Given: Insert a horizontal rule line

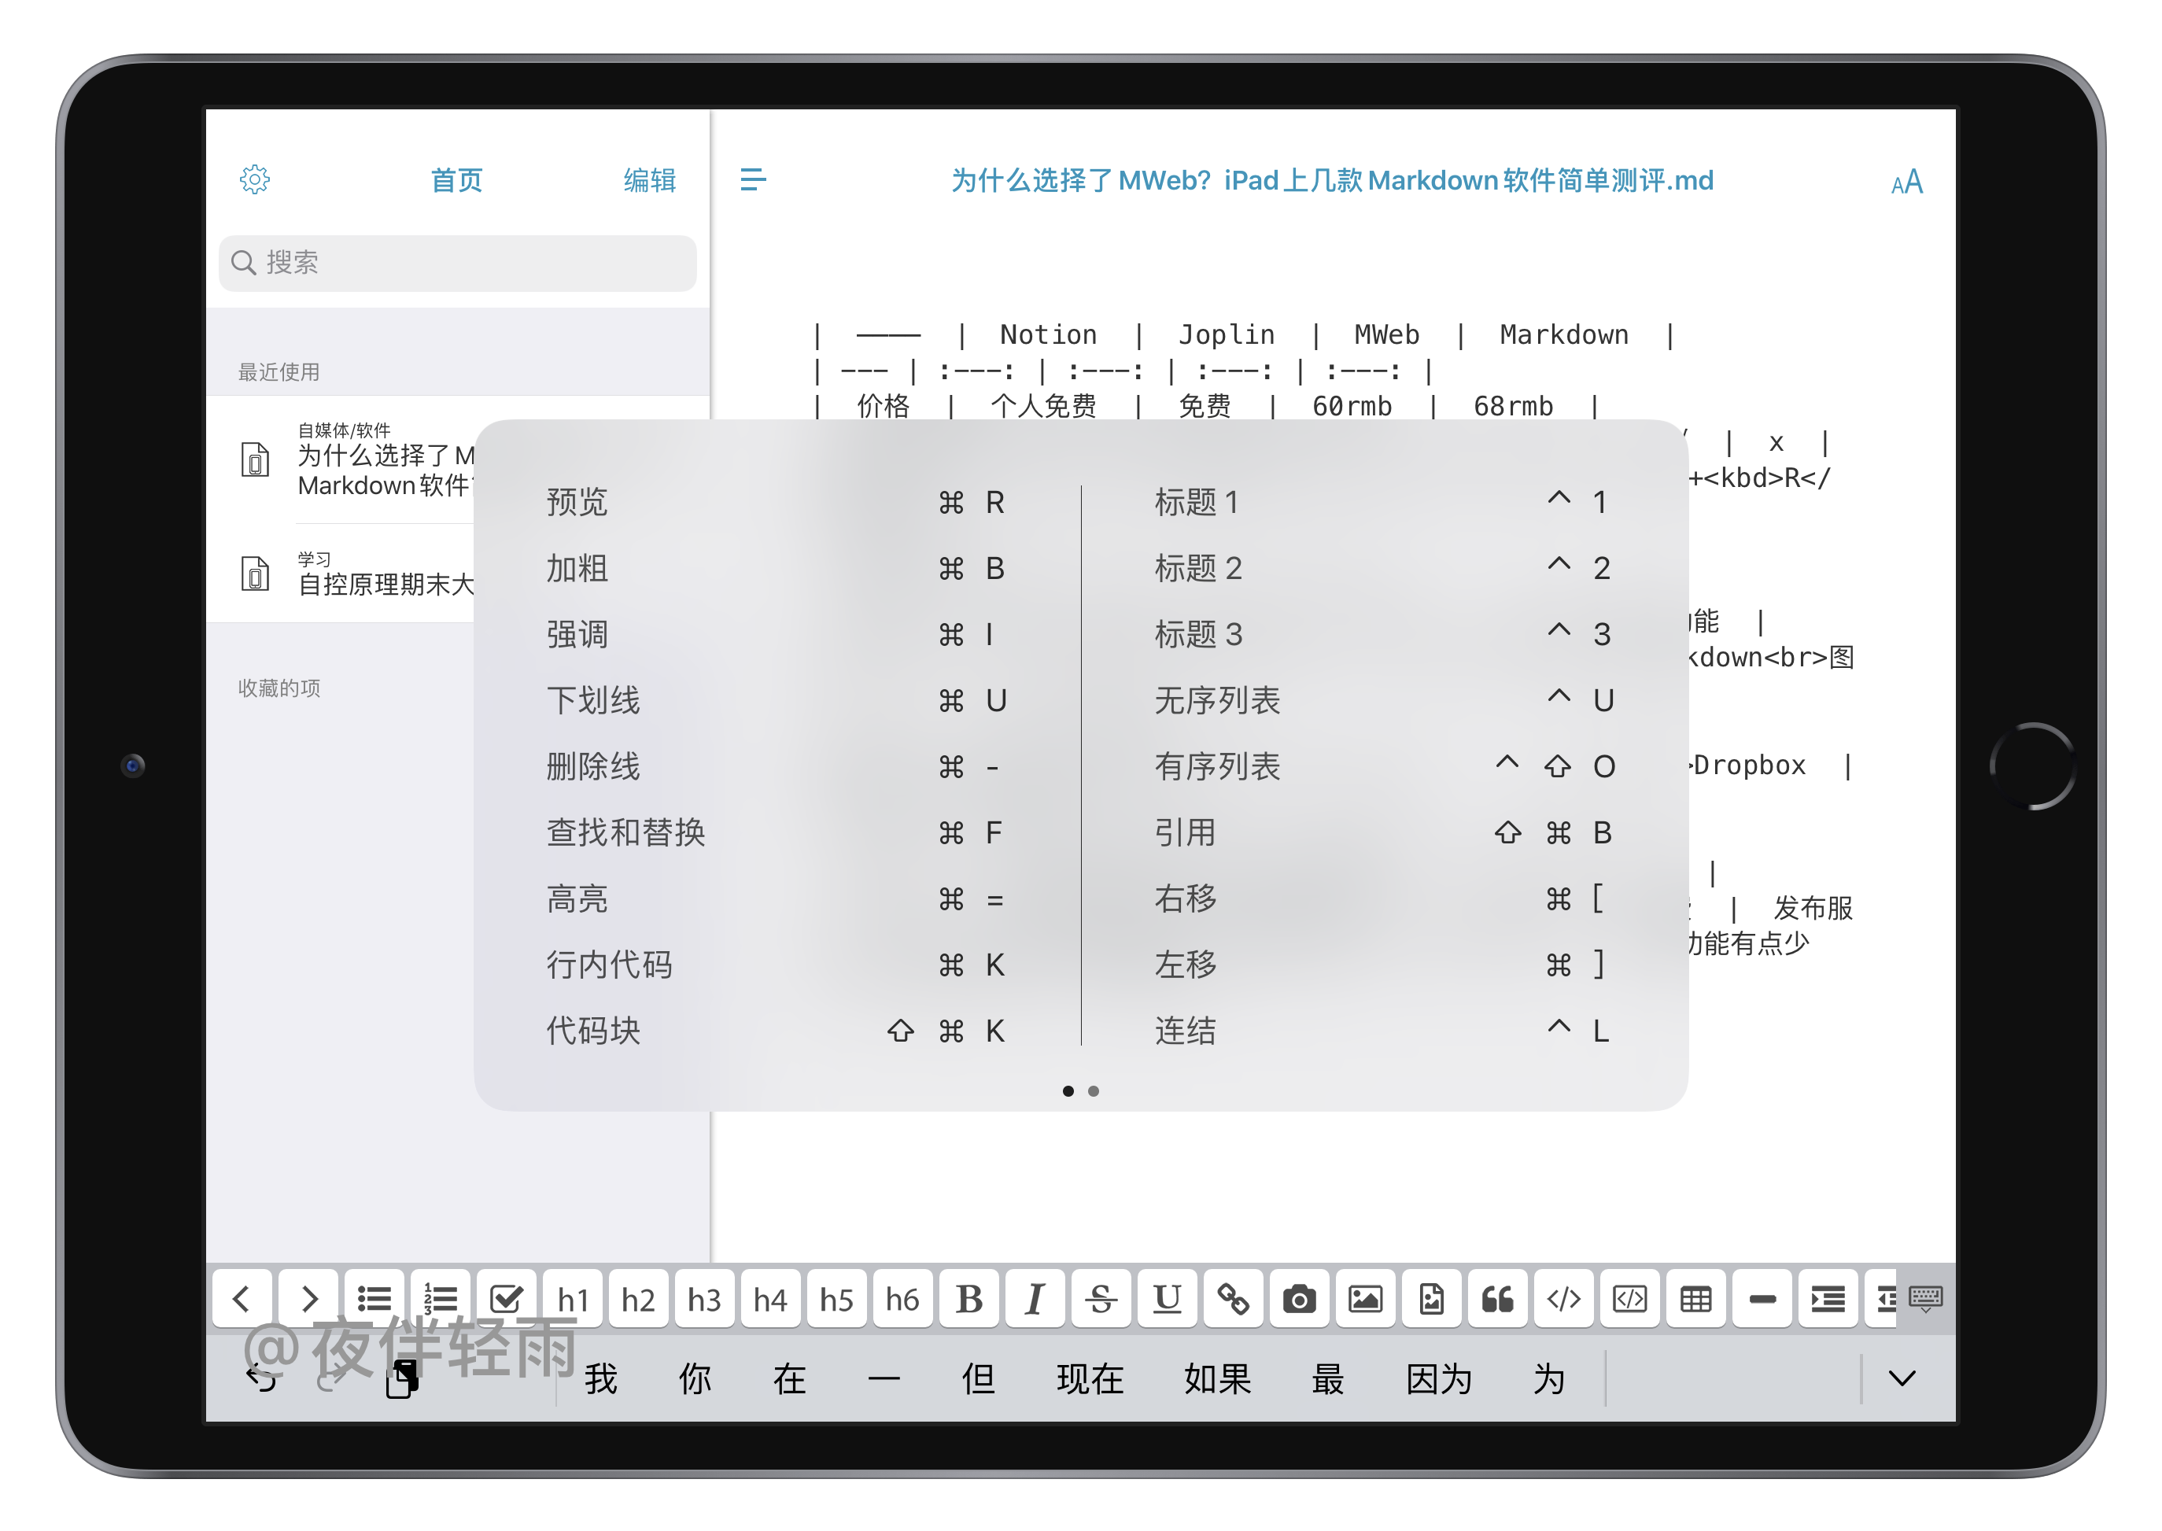Looking at the screenshot, I should pyautogui.click(x=1762, y=1298).
